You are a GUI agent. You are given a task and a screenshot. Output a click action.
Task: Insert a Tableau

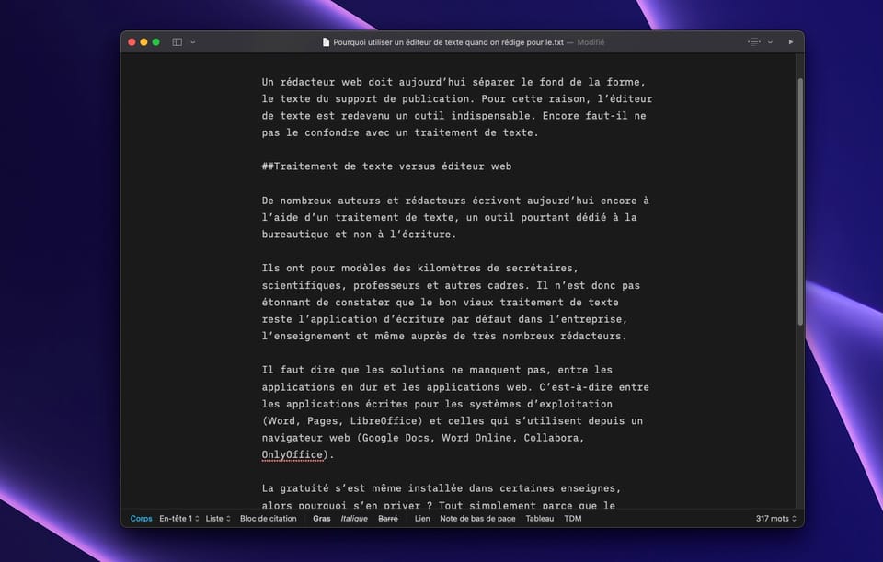(540, 519)
